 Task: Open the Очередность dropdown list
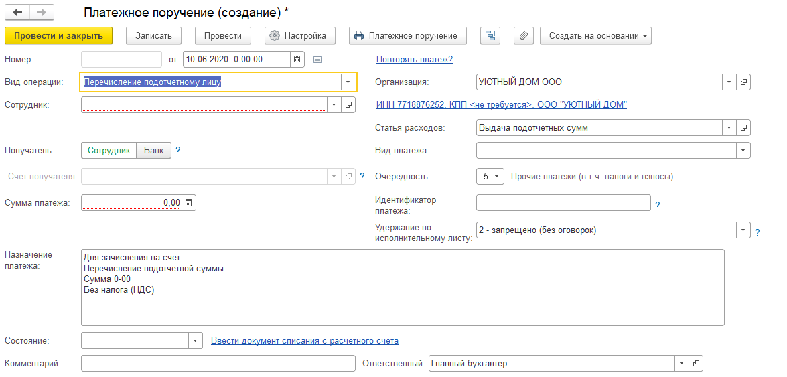(x=497, y=177)
